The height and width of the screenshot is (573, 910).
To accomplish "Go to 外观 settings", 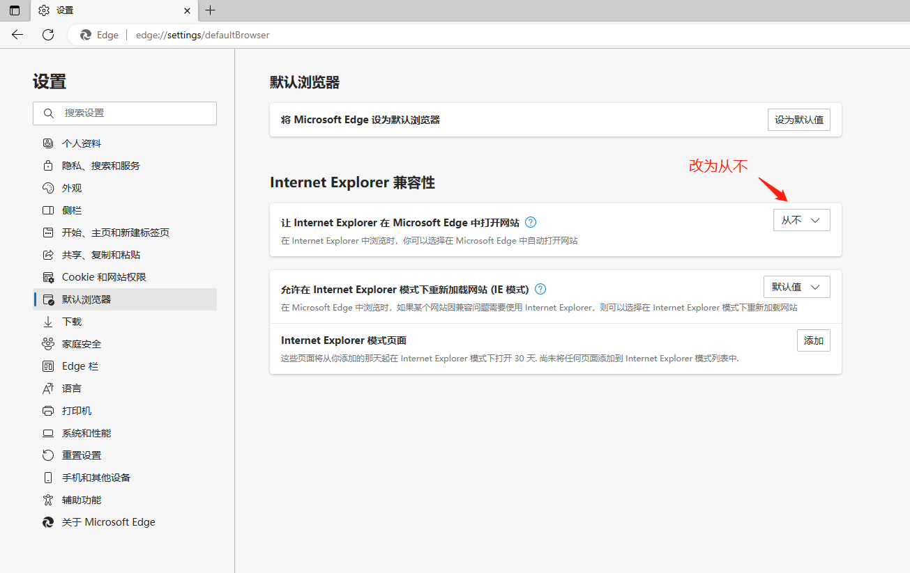I will tap(125, 188).
